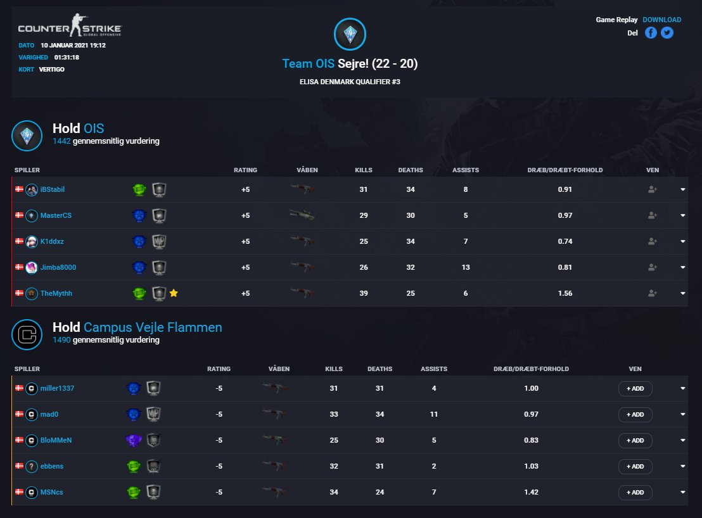Click iBStabil's rifle weapon icon
The height and width of the screenshot is (518, 702).
click(303, 189)
